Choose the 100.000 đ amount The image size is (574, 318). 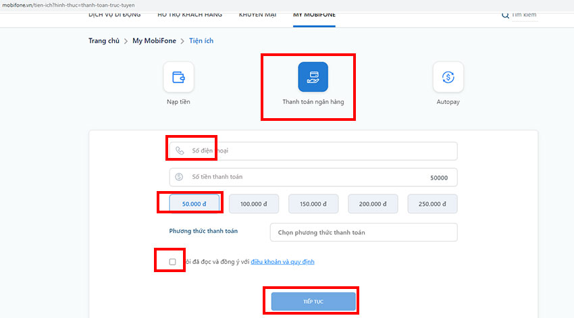click(254, 204)
